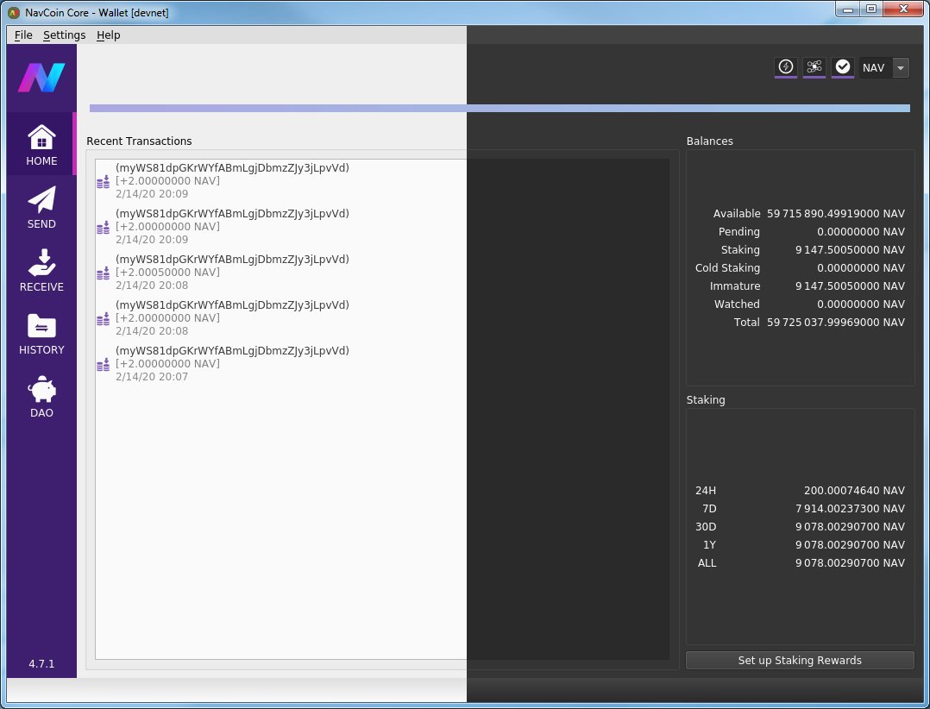Open the RECEIVE page

click(x=41, y=270)
